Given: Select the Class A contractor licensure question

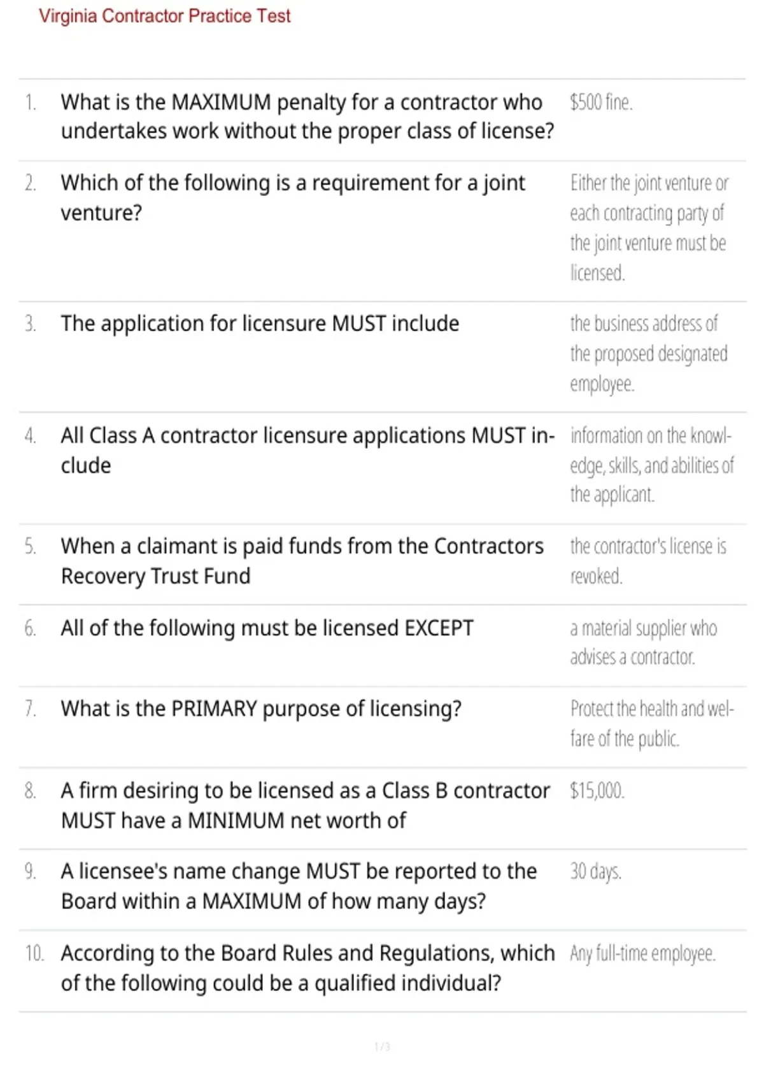Looking at the screenshot, I should (308, 450).
